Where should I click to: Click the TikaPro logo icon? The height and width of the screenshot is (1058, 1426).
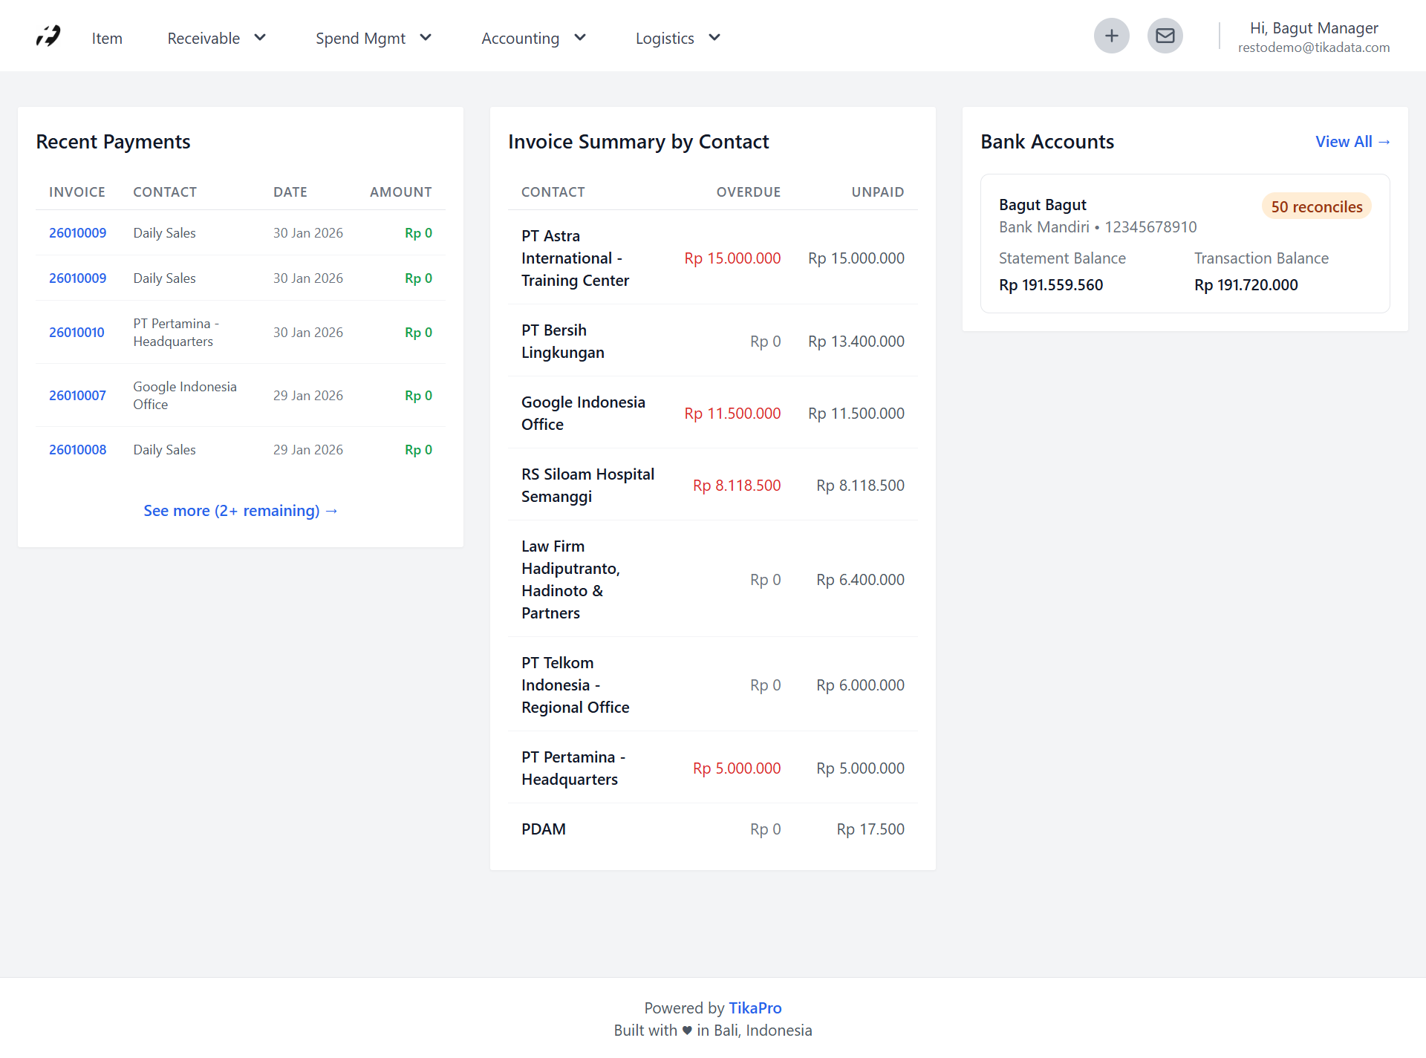point(47,36)
